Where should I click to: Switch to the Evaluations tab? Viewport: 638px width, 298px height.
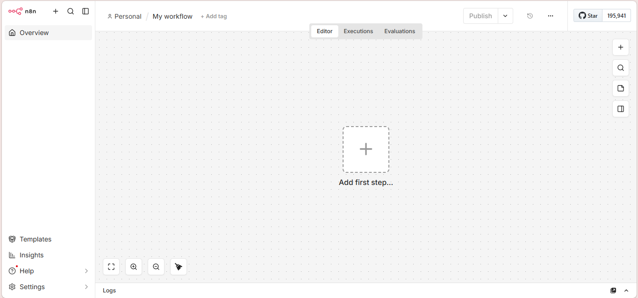(x=400, y=31)
